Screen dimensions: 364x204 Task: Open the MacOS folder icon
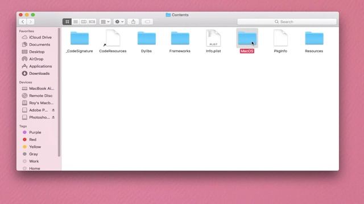point(247,38)
